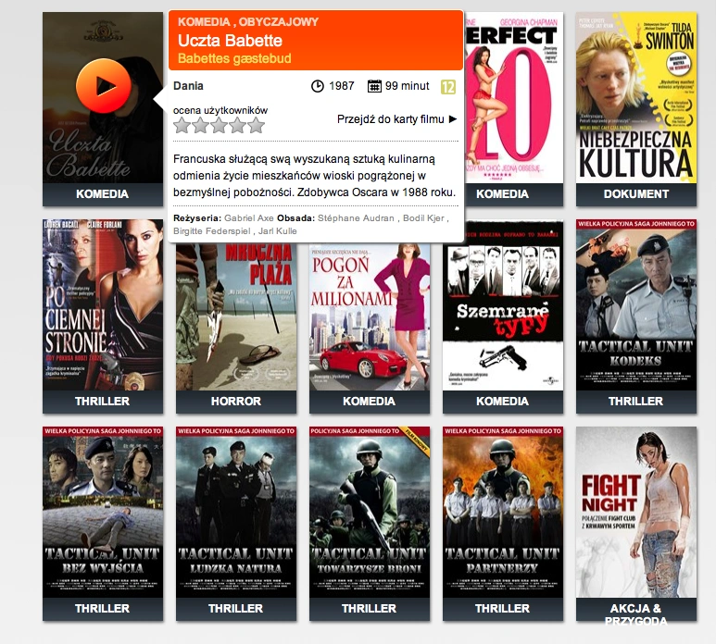Click the first rating star
The image size is (716, 644).
[x=182, y=125]
